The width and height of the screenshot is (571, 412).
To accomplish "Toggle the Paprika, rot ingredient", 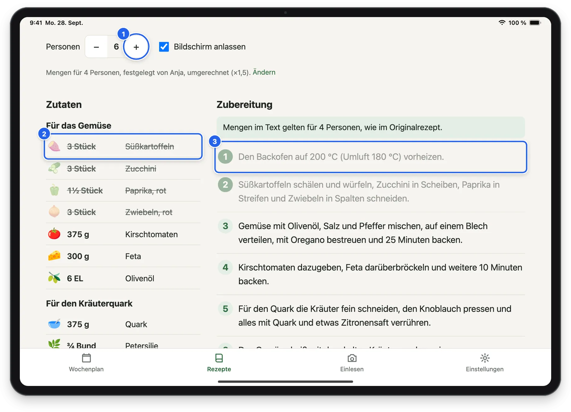I will coord(123,190).
